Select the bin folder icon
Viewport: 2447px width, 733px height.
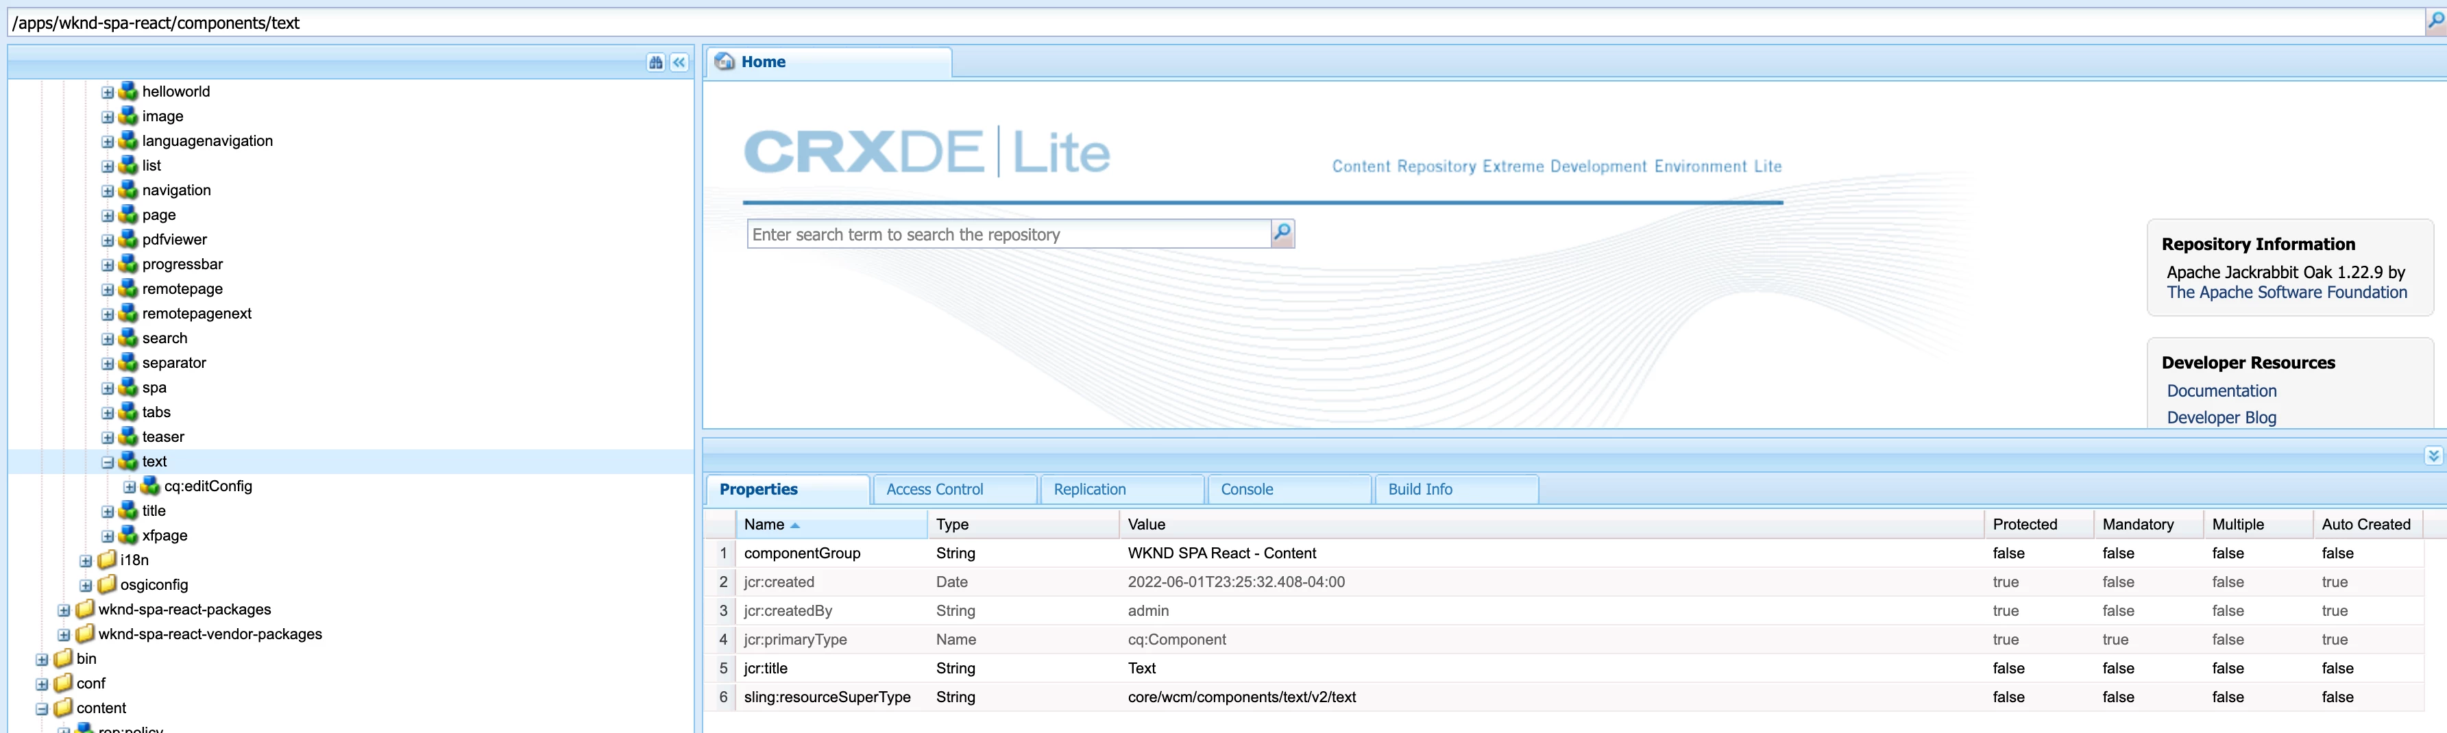tap(62, 658)
